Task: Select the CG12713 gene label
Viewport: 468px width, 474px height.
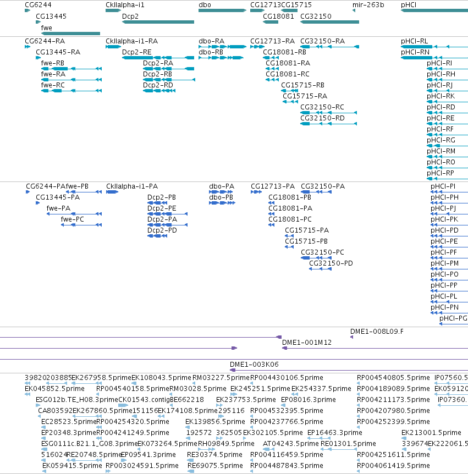Action: [266, 5]
